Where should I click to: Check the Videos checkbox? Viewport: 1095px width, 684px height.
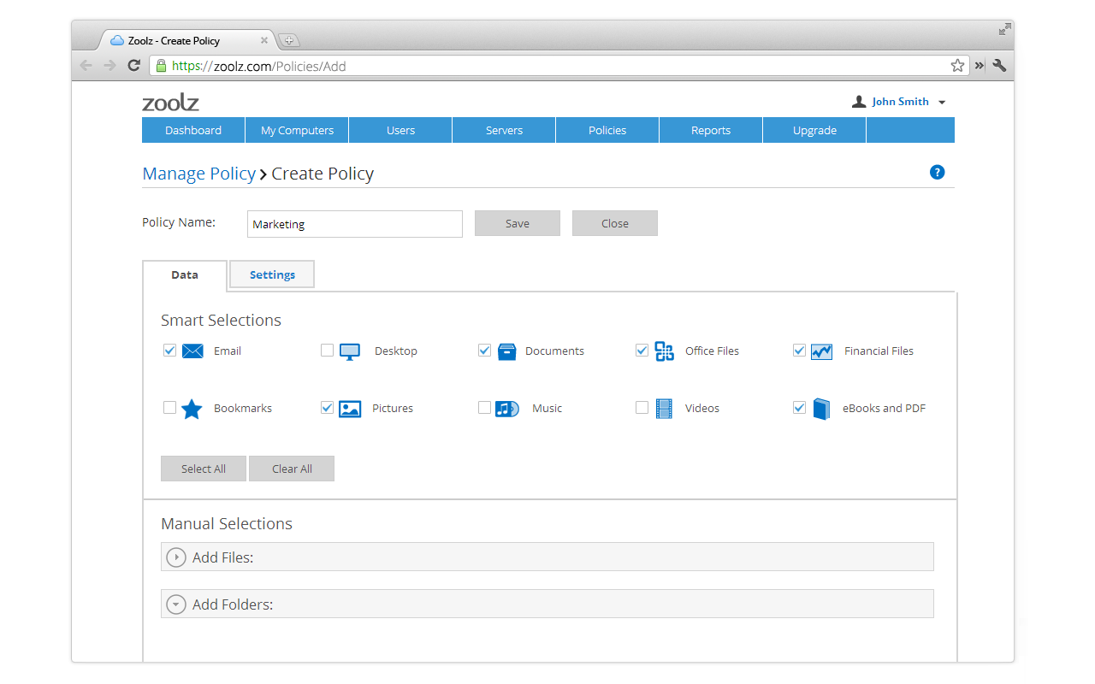tap(642, 407)
